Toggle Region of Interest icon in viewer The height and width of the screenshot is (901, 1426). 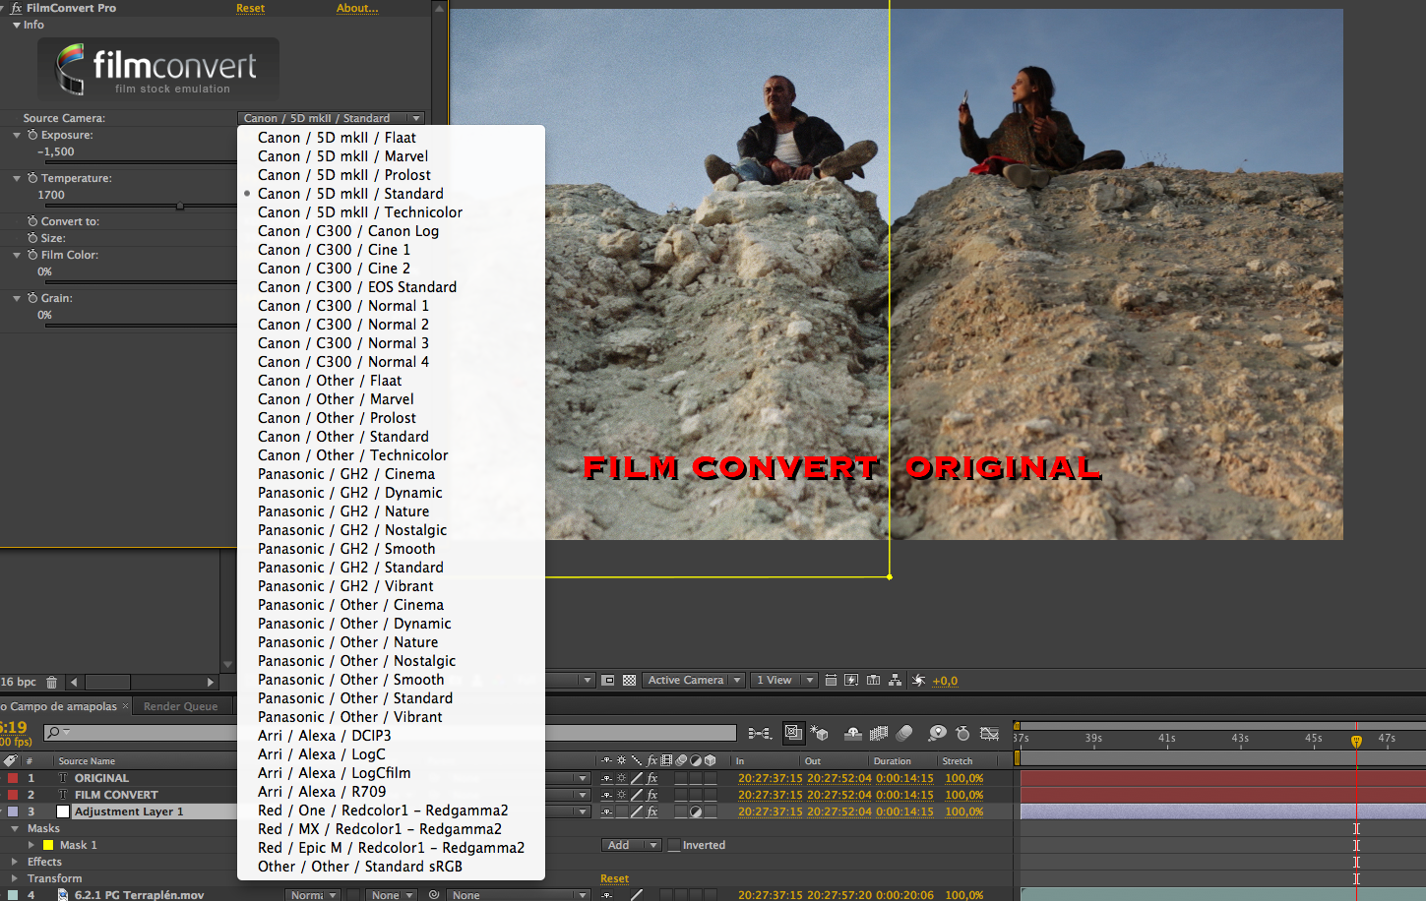coord(608,680)
